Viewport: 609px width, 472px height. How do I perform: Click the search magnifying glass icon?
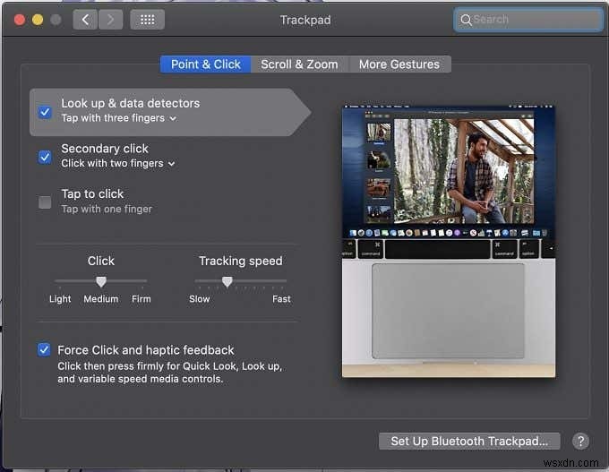pyautogui.click(x=466, y=19)
